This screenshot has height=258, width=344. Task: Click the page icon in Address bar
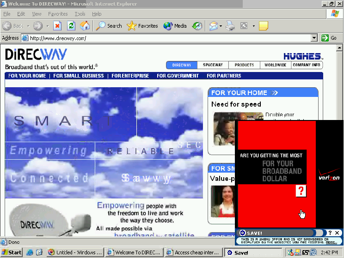pyautogui.click(x=25, y=38)
